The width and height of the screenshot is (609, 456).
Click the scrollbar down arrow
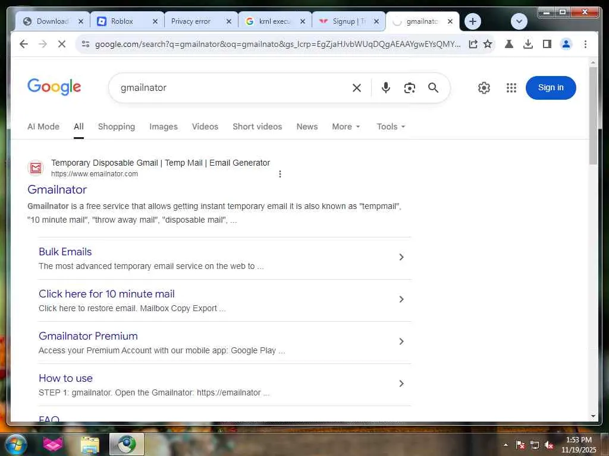593,416
